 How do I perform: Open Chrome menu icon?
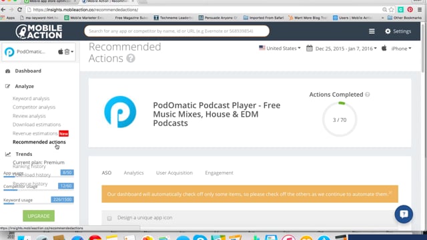click(420, 9)
